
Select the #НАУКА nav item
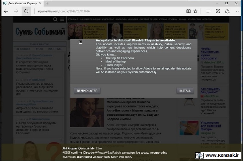point(183,19)
